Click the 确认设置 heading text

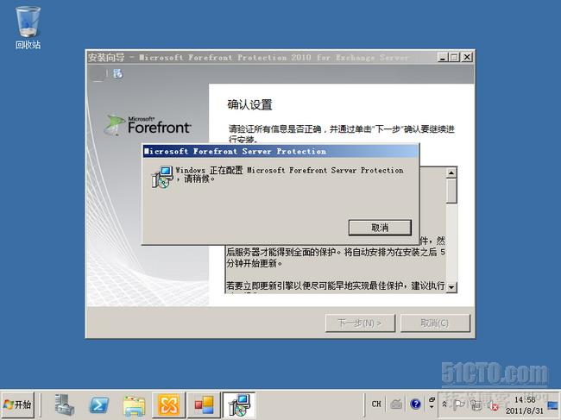click(249, 104)
